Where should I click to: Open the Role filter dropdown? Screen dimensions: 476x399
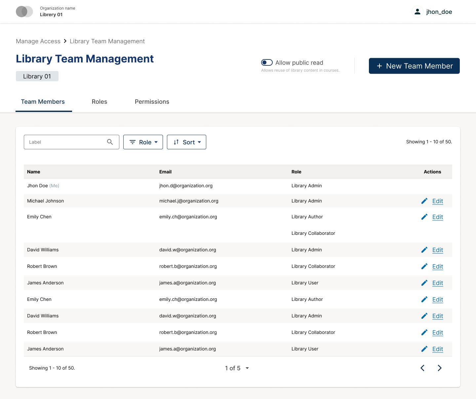pyautogui.click(x=143, y=142)
